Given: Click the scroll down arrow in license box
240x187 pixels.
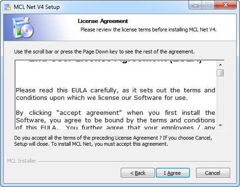Looking at the screenshot, I should coord(220,126).
